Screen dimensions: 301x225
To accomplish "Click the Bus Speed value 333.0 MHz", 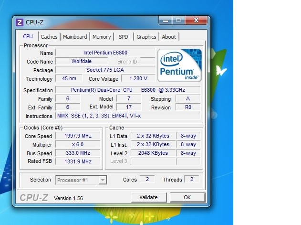I will (78, 153).
